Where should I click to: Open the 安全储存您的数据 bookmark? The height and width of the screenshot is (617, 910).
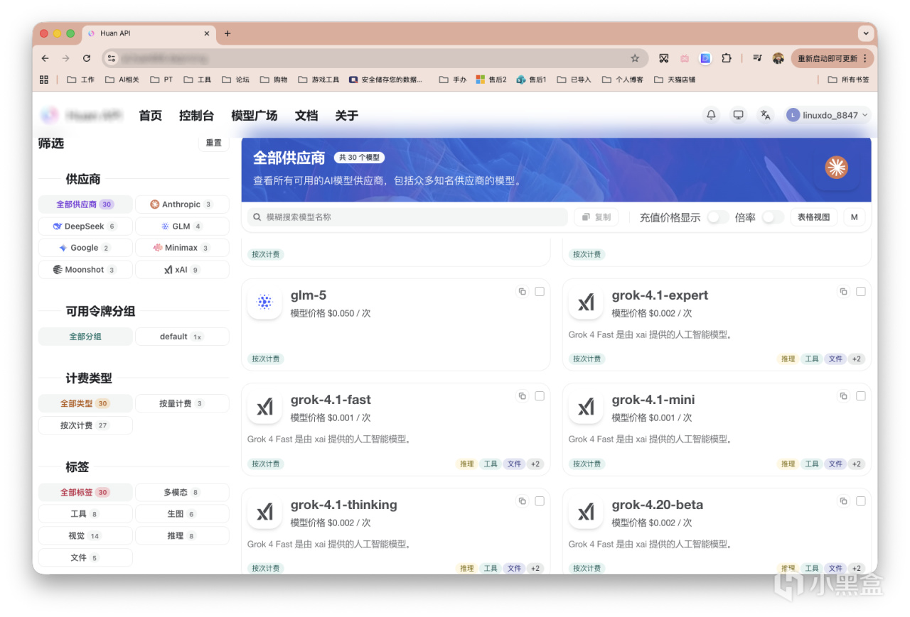click(386, 80)
